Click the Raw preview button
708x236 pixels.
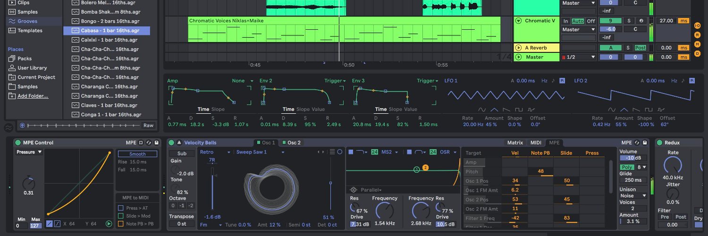(x=148, y=126)
